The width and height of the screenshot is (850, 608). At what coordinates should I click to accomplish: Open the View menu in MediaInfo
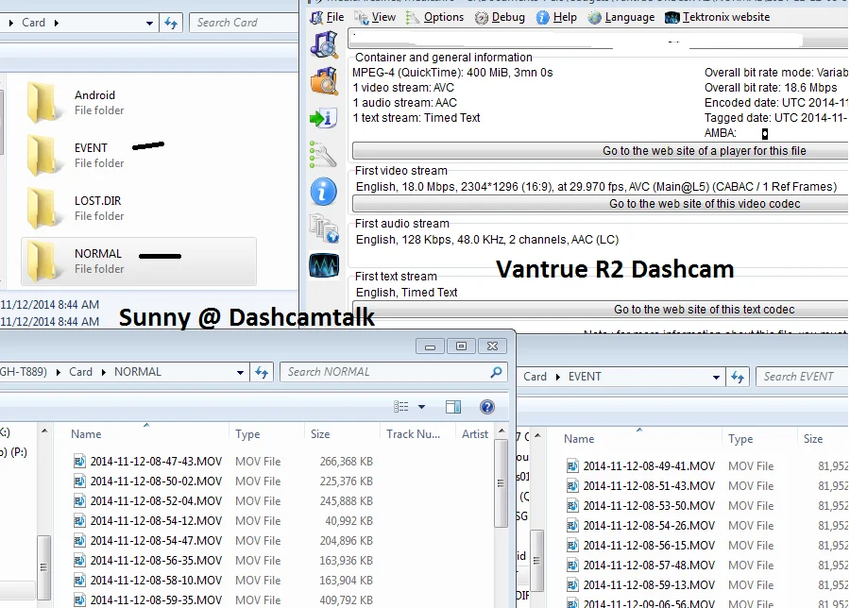pos(375,17)
